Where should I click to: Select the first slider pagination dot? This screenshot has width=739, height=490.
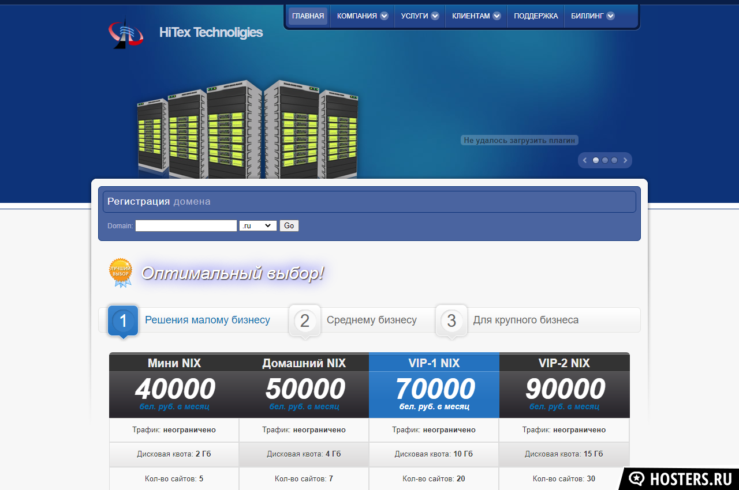point(596,160)
